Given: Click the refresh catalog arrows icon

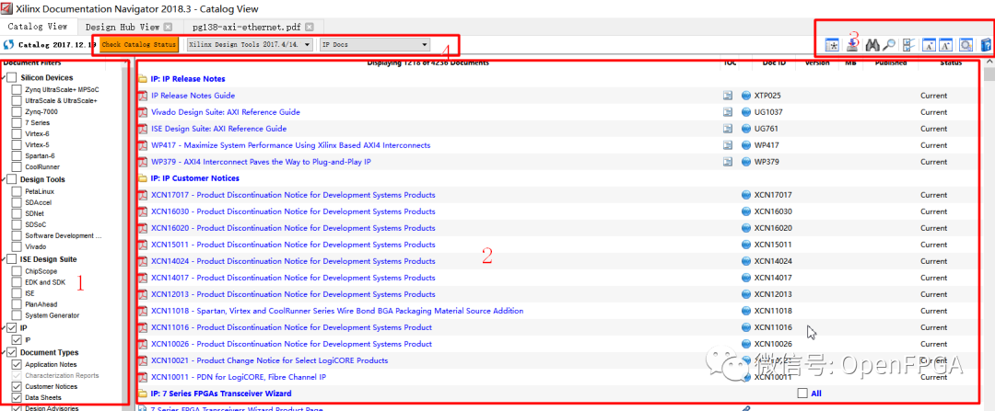Looking at the screenshot, I should [x=8, y=45].
